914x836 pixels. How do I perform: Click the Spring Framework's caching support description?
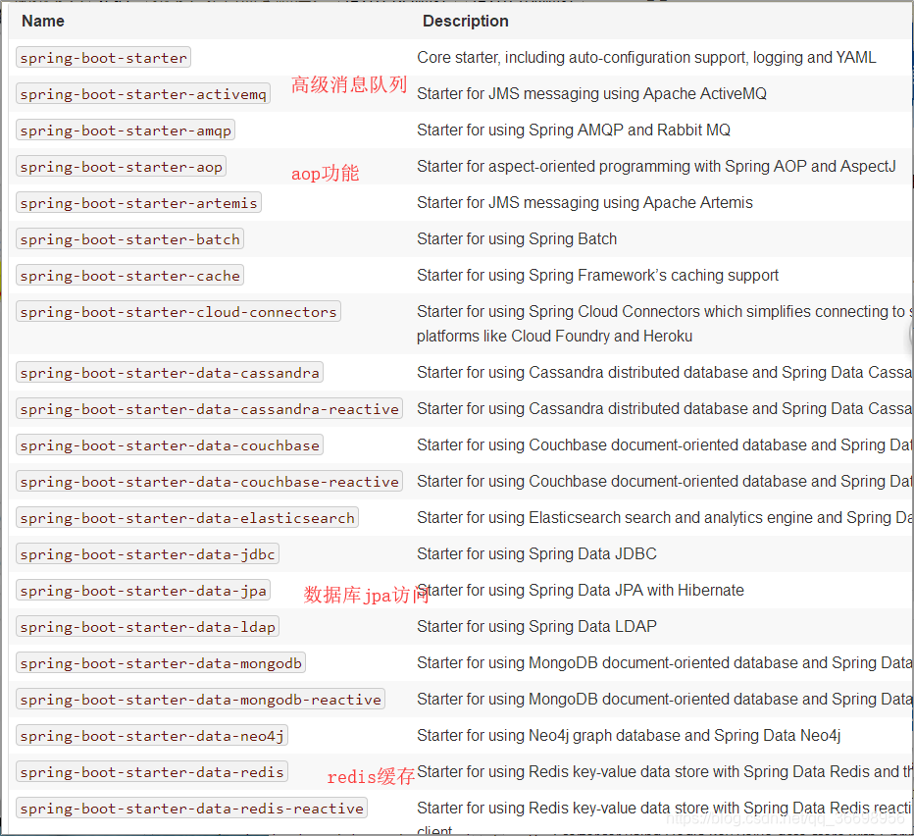click(597, 275)
